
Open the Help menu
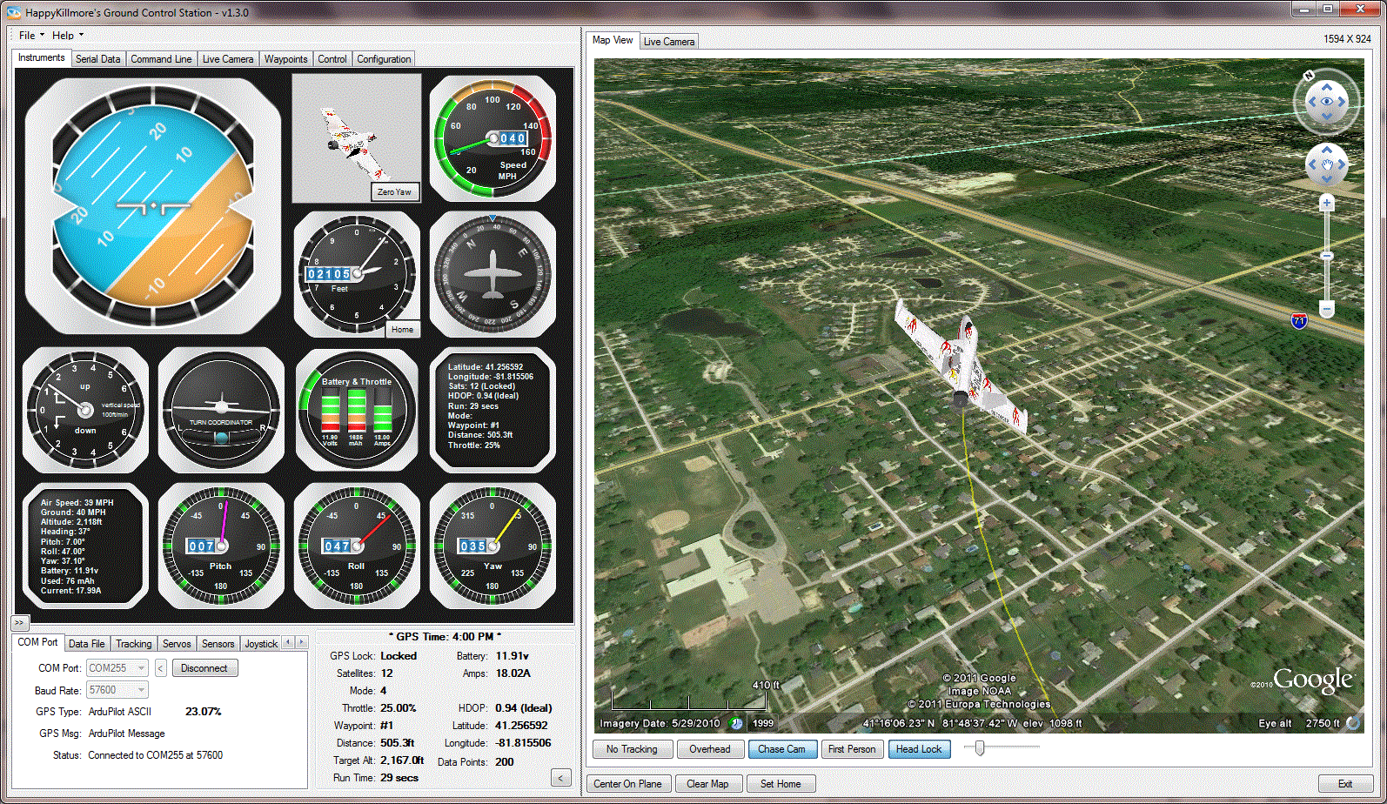pos(67,36)
